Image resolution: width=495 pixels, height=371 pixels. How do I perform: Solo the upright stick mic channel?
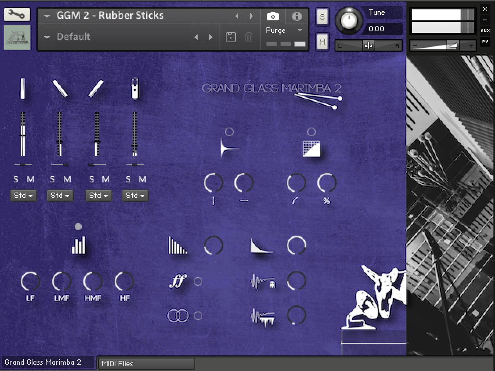tap(16, 180)
